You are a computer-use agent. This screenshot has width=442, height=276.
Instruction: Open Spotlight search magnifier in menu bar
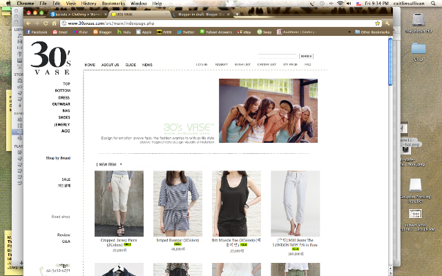coord(433,3)
